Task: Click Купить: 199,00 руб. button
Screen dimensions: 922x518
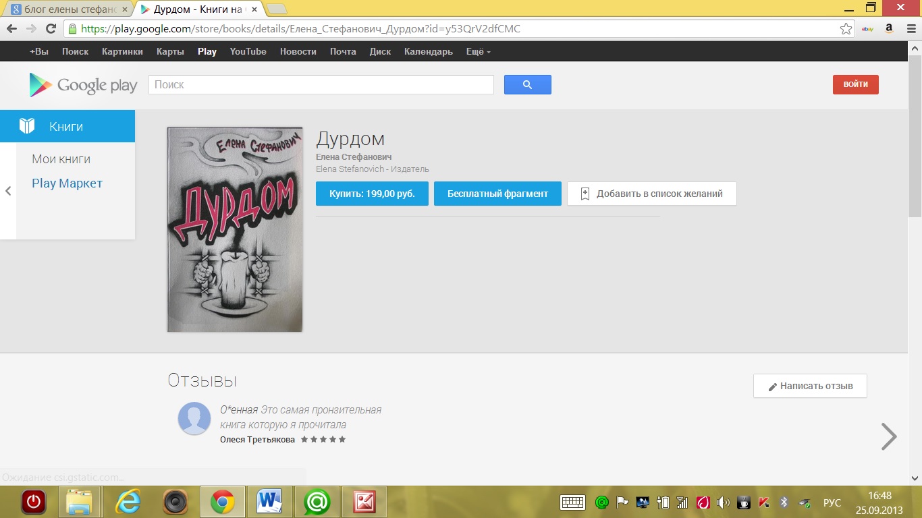Action: tap(372, 194)
